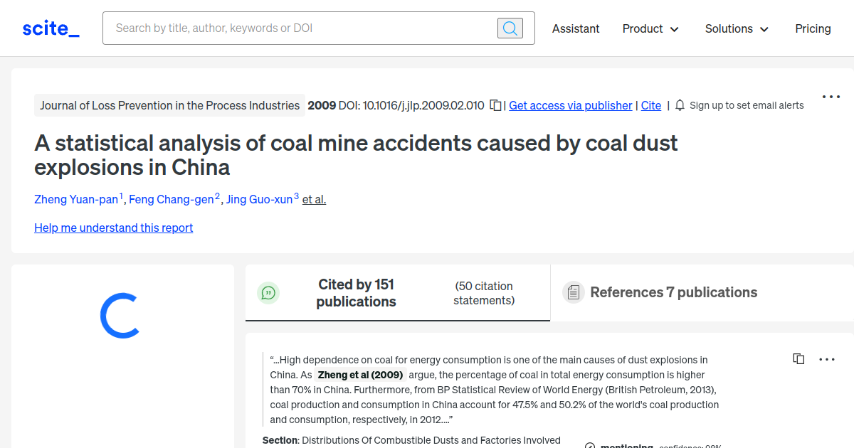Viewport: 854px width, 448px height.
Task: Open the citation snippet's three-dot menu
Action: [827, 359]
